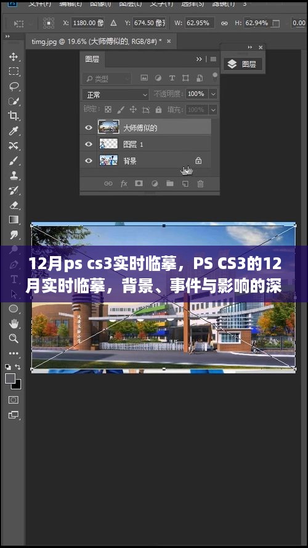Viewport: 308px width, 548px height.
Task: Open the 正常 blend mode dropdown
Action: pos(116,94)
